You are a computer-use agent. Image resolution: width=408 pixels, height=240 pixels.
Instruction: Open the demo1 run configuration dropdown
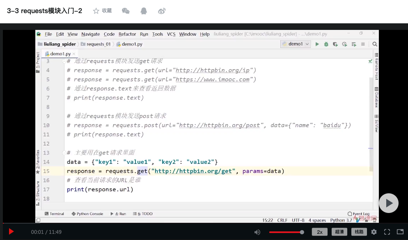pos(296,44)
